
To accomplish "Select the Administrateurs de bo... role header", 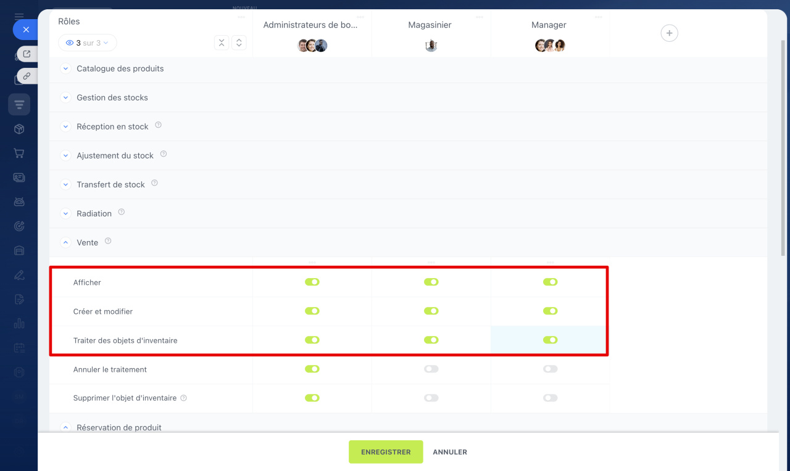I will [x=310, y=25].
